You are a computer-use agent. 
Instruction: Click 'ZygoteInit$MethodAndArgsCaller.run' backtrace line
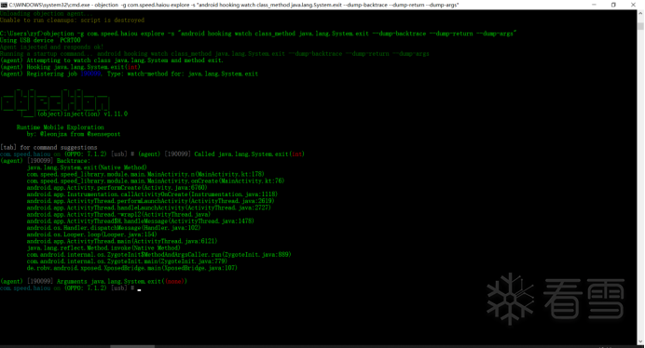click(x=158, y=255)
